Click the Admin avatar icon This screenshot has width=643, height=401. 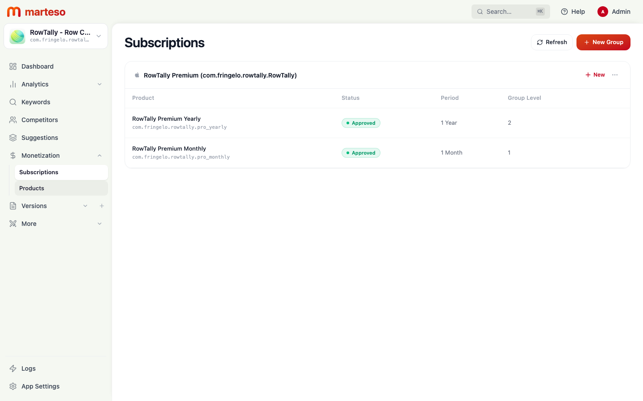tap(603, 12)
